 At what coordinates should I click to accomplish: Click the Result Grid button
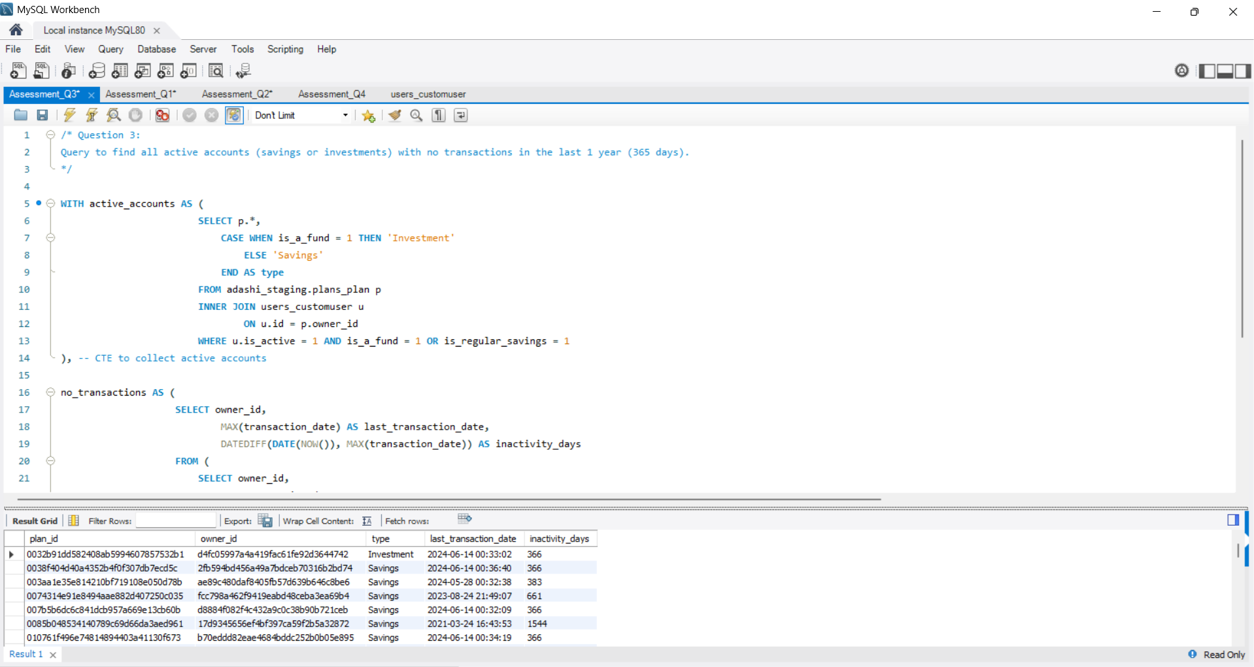point(35,521)
